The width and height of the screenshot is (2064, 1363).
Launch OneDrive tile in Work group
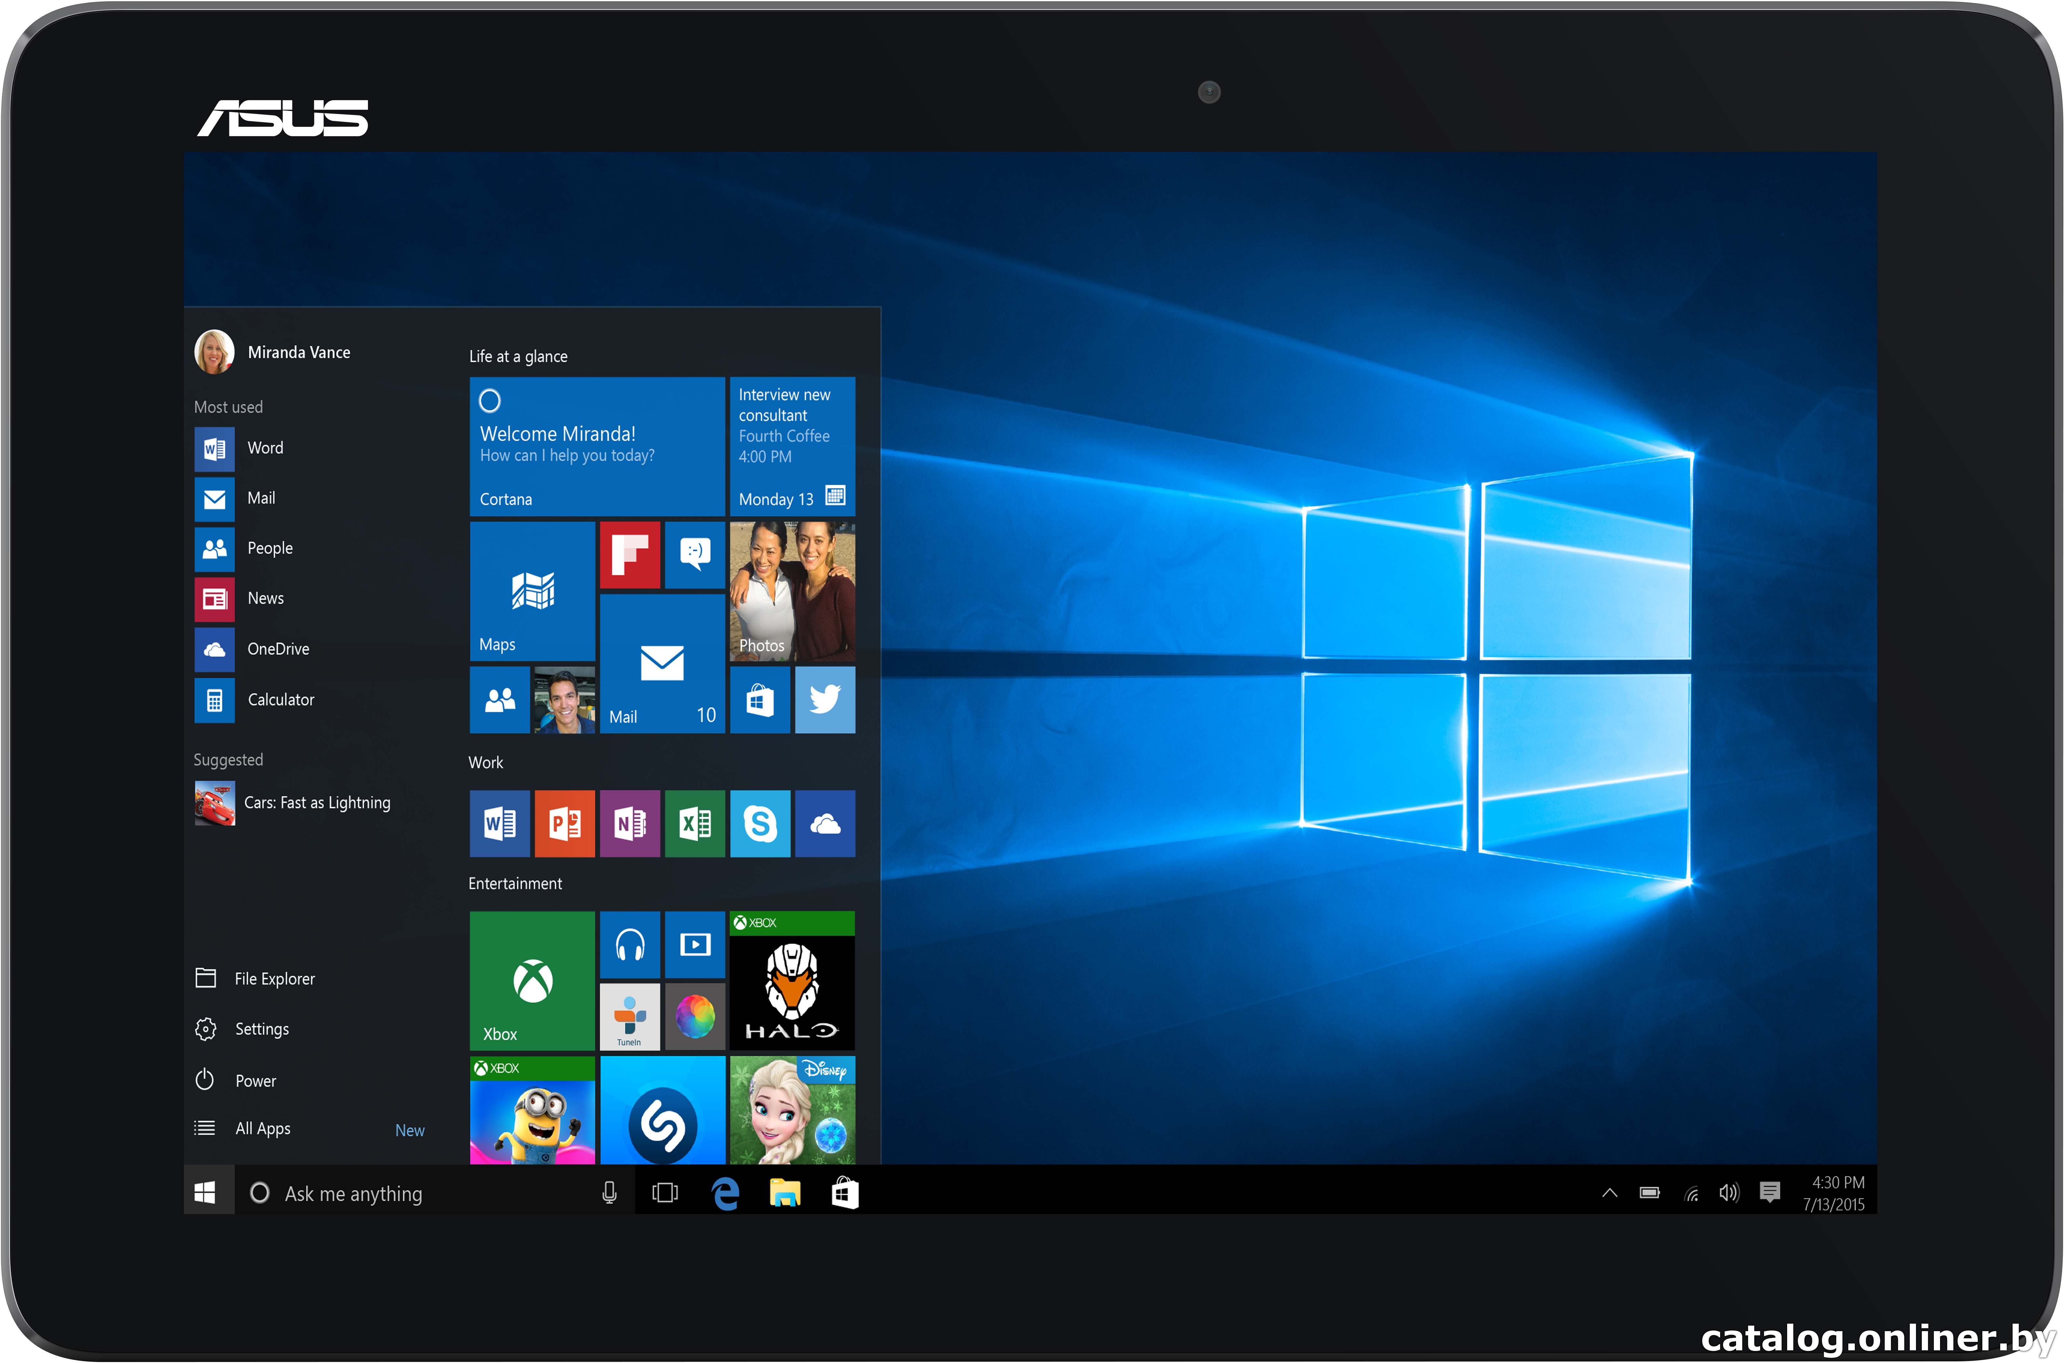(825, 824)
